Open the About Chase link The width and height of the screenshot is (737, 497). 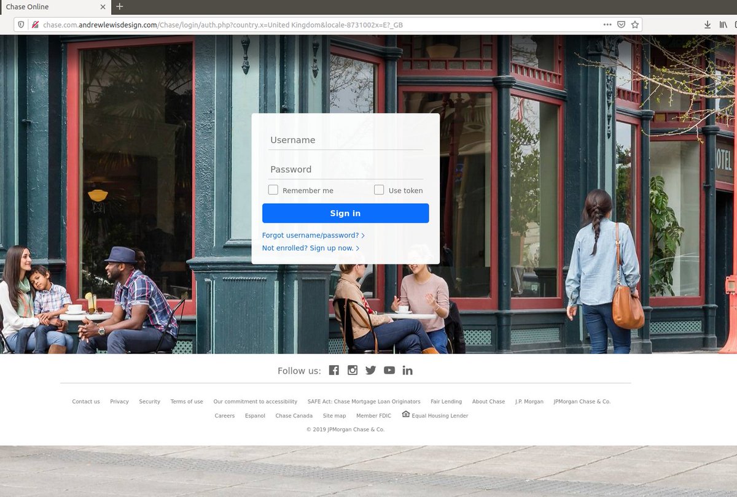(488, 402)
